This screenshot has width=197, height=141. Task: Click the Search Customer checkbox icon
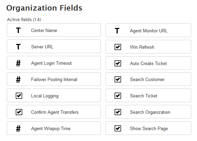pos(118,79)
